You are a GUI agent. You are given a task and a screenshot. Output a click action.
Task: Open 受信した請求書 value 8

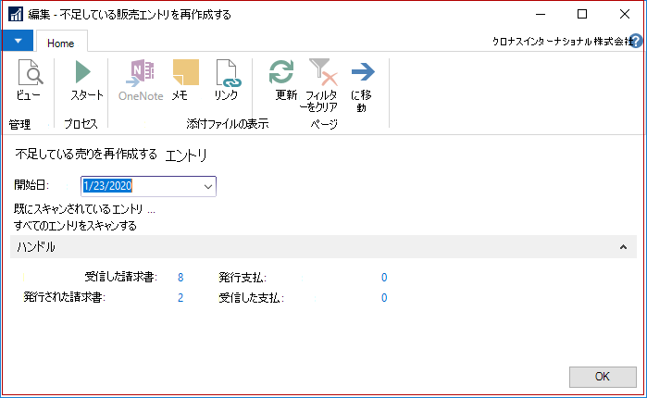coord(180,278)
